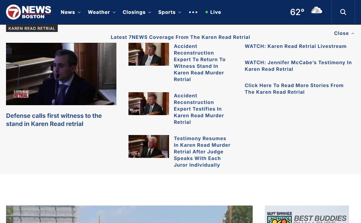This screenshot has width=361, height=223.
Task: Open 'Accident Reconstruction Expert Testifies' article
Action: pyautogui.click(x=199, y=109)
